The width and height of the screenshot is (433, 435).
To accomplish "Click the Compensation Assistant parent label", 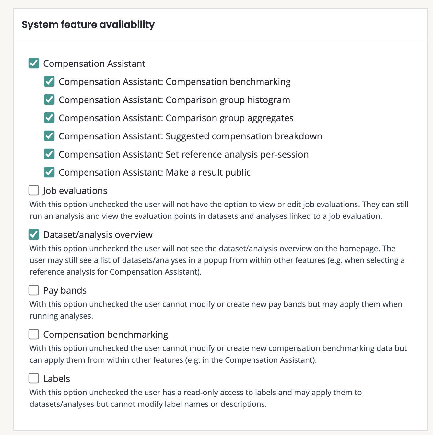I will tap(94, 64).
